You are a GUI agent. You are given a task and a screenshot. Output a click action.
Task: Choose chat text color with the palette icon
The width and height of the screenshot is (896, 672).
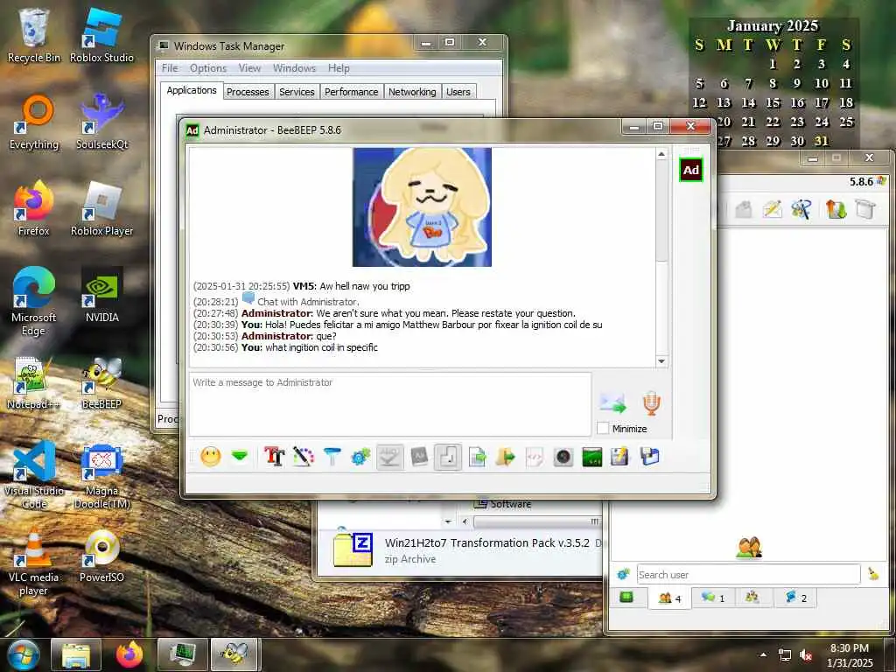coord(304,457)
